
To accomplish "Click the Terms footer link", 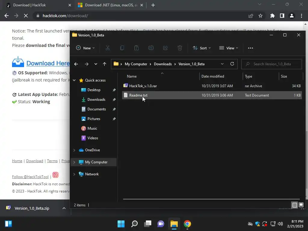I will [x=52, y=161].
